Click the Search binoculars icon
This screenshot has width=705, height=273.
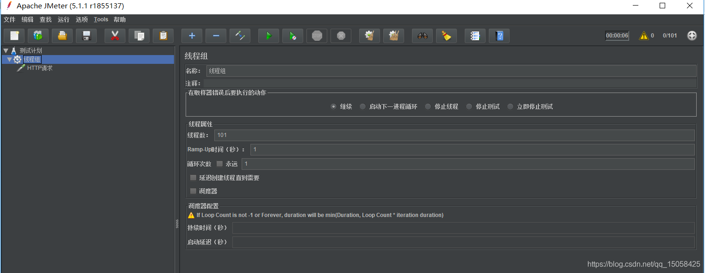point(422,36)
